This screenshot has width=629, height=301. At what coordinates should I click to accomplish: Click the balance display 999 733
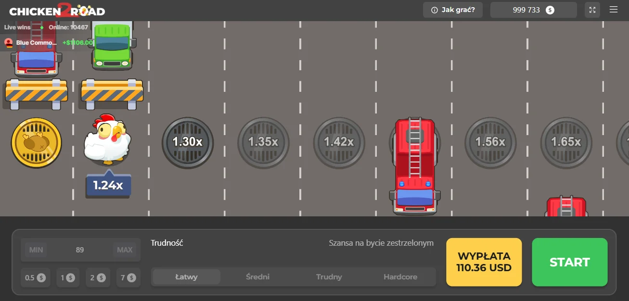coord(526,10)
